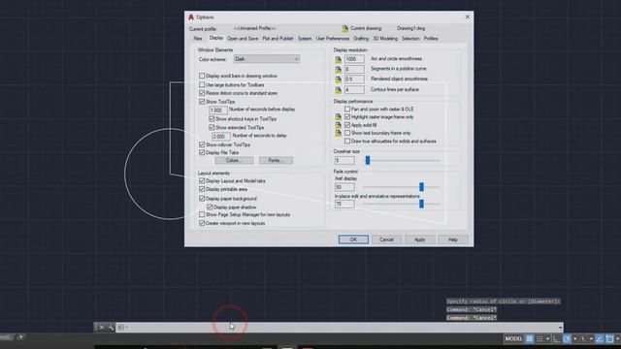This screenshot has width=621, height=349.
Task: Open the Drafting tab
Action: [361, 39]
